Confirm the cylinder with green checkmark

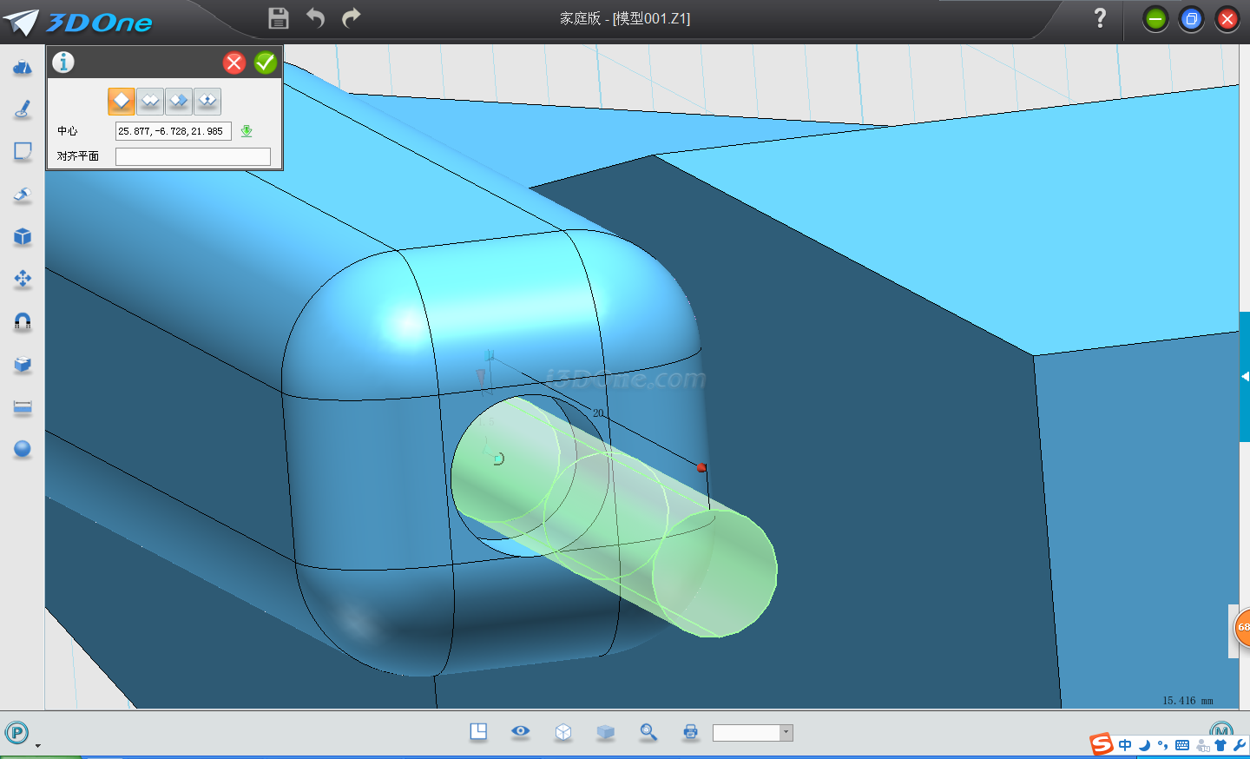[266, 63]
